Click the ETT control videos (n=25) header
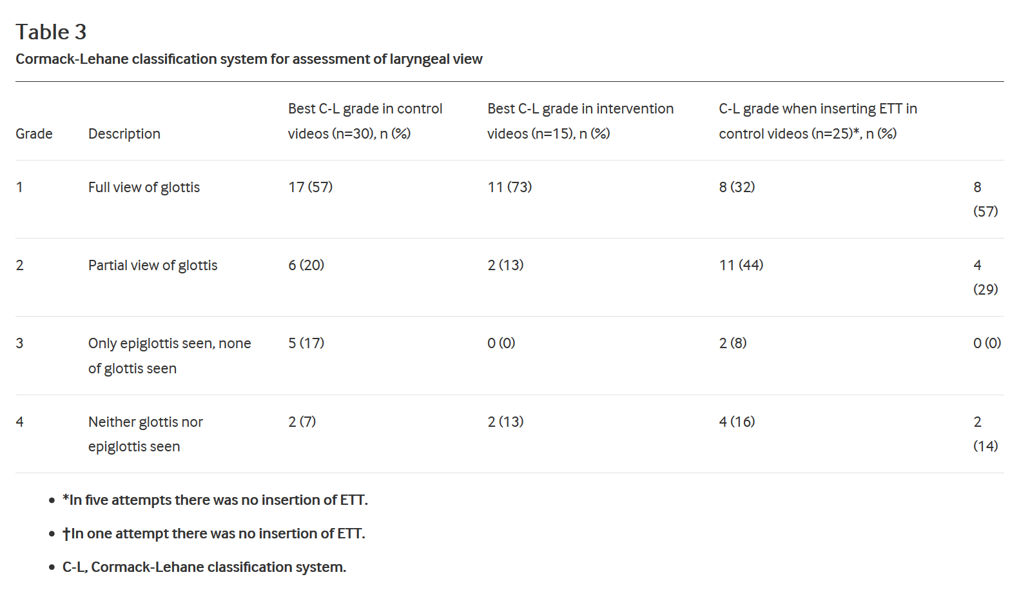The width and height of the screenshot is (1019, 608). coord(817,121)
